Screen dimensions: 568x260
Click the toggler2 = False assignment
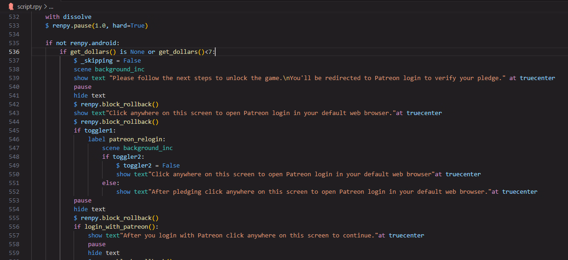pyautogui.click(x=148, y=166)
